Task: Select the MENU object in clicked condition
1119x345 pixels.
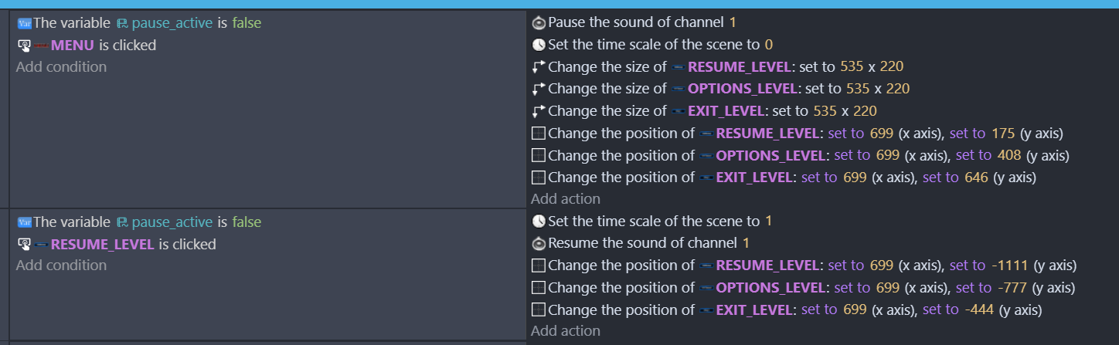Action: (x=73, y=46)
